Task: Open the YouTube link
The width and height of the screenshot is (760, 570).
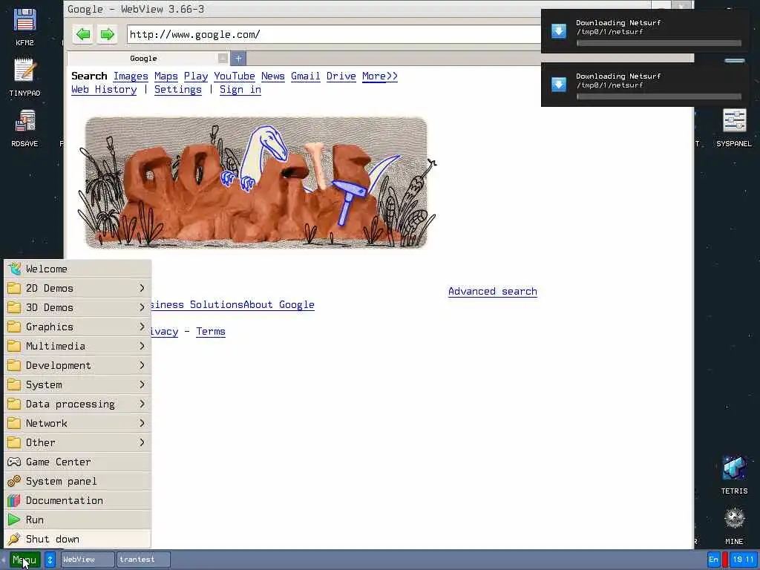Action: click(234, 76)
